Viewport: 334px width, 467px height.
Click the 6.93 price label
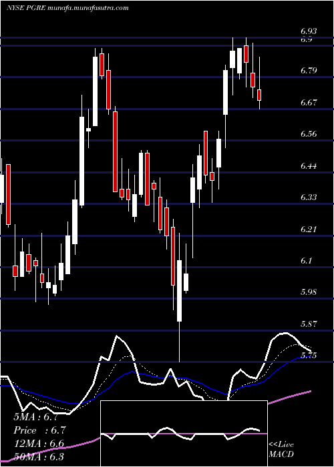(x=309, y=31)
